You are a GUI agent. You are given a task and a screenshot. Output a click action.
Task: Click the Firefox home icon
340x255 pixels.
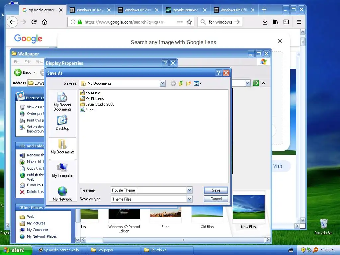pyautogui.click(x=44, y=22)
